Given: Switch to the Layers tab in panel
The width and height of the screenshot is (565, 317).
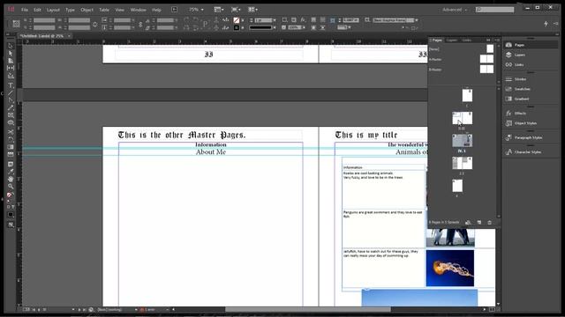Looking at the screenshot, I should pos(452,41).
